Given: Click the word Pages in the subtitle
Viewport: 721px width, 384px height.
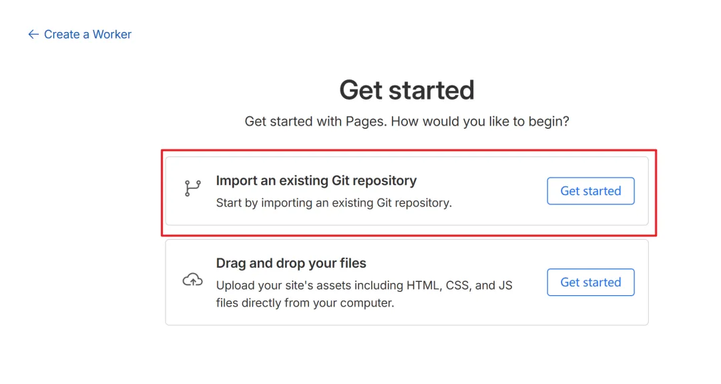Looking at the screenshot, I should pyautogui.click(x=366, y=122).
